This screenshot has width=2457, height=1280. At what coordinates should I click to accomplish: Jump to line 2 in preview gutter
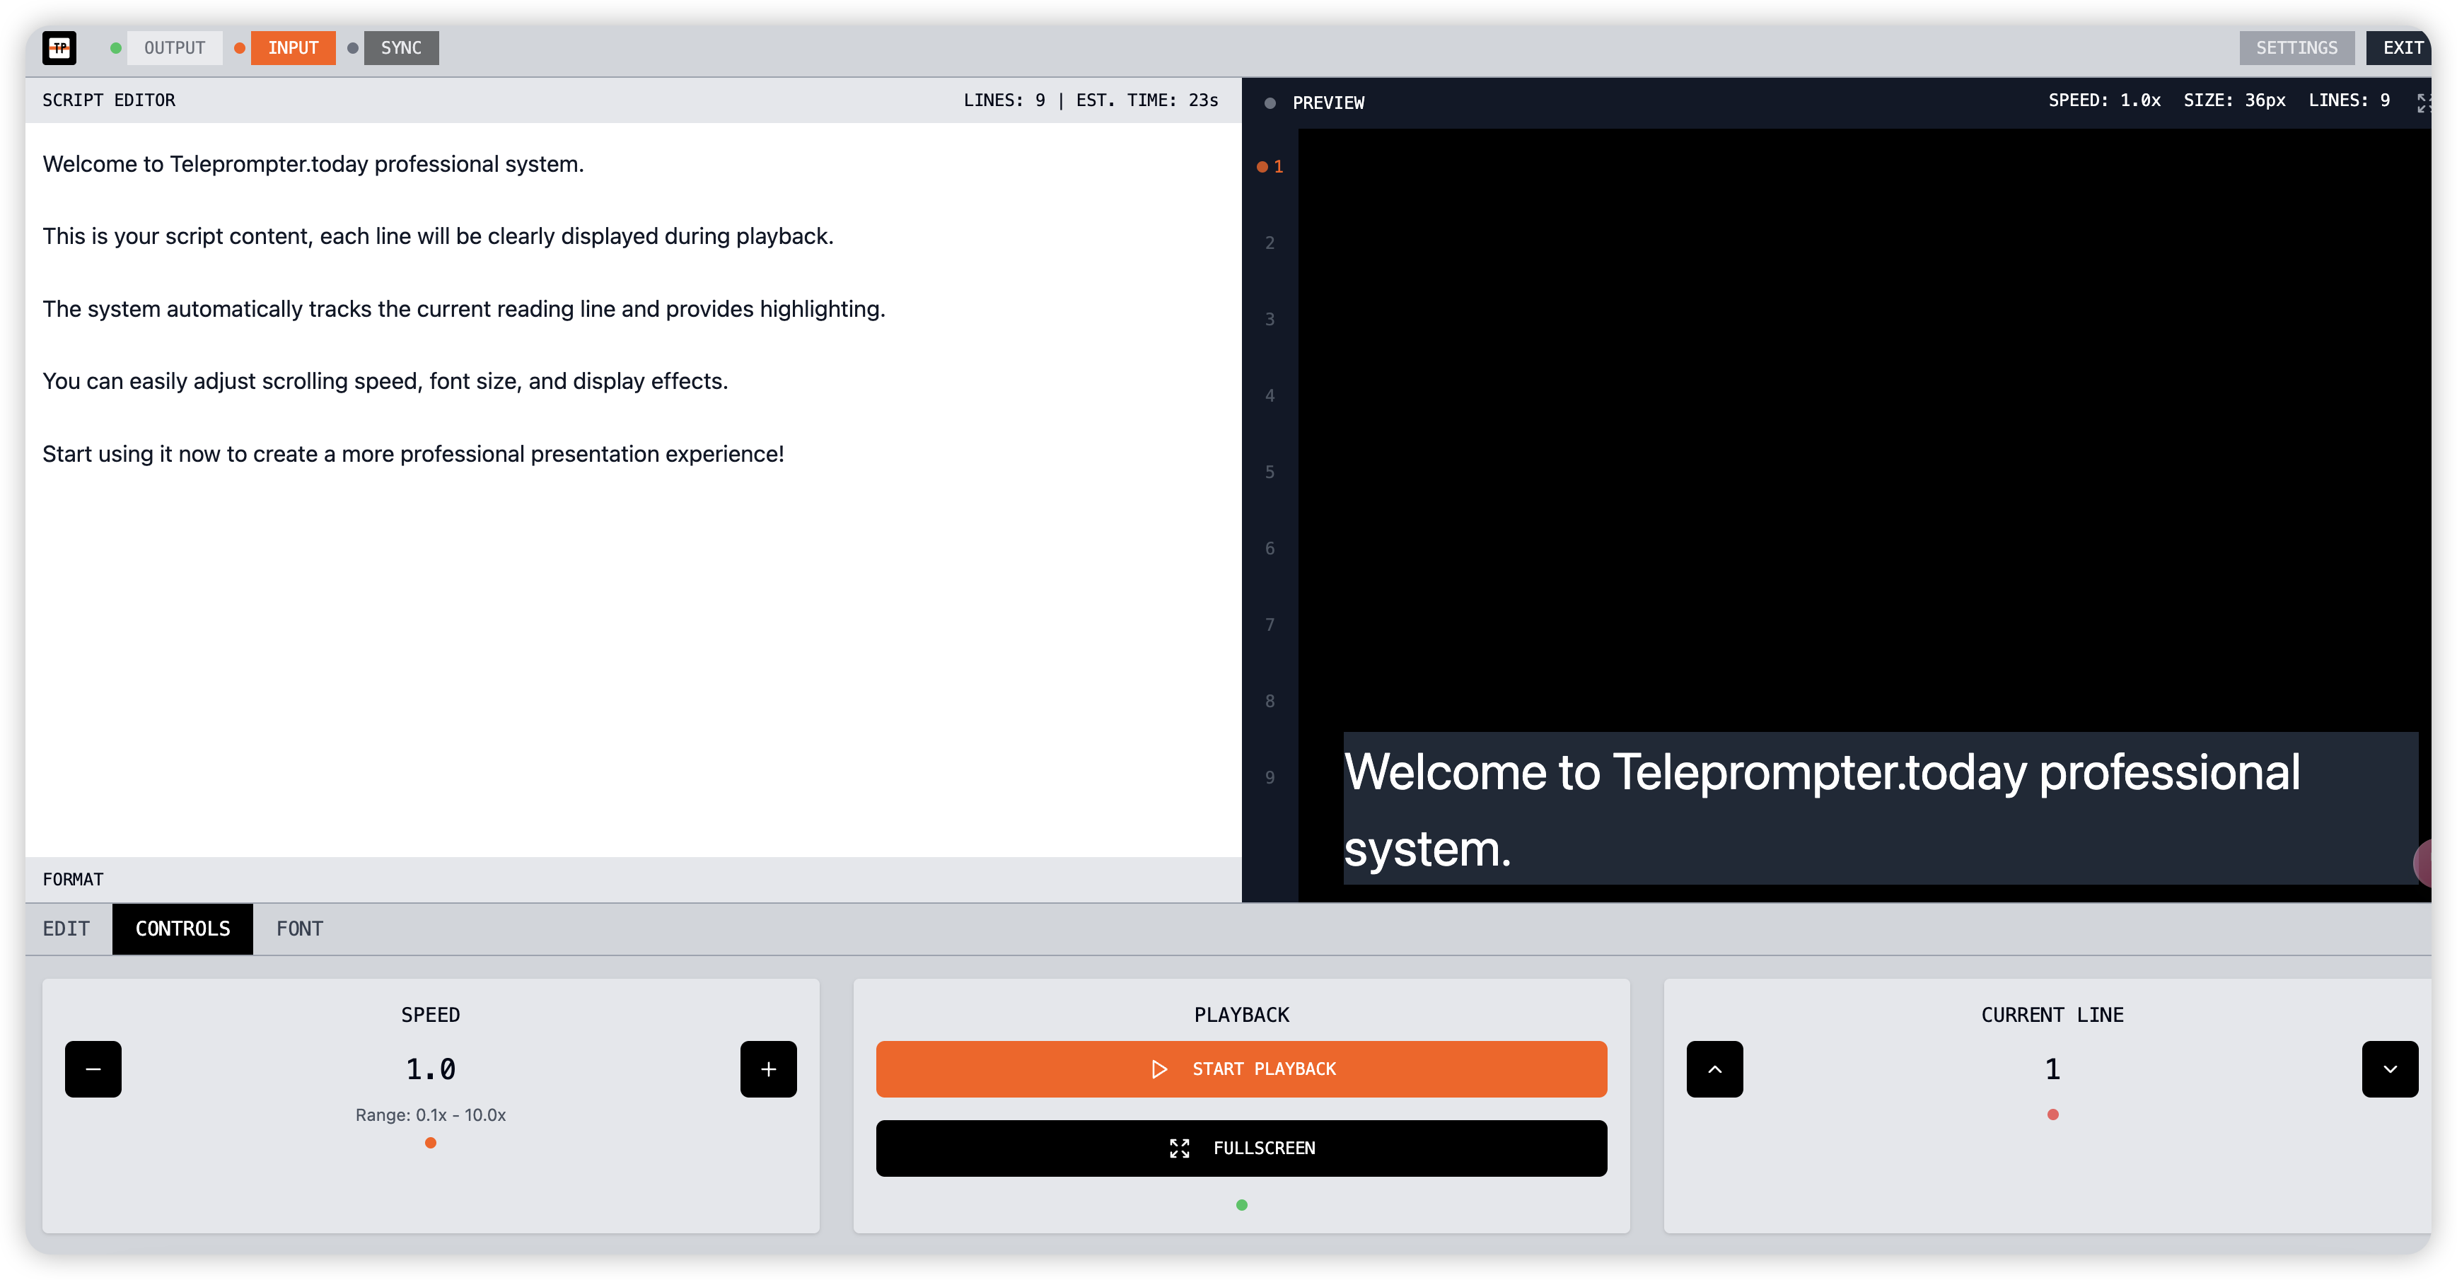tap(1270, 243)
